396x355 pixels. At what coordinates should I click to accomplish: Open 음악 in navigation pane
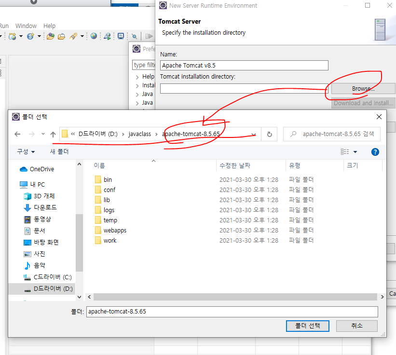coord(35,266)
